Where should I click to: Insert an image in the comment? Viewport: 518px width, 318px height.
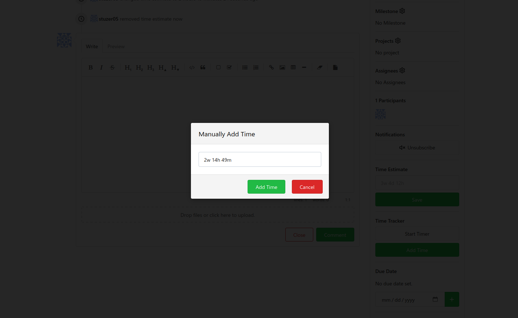[x=282, y=67]
